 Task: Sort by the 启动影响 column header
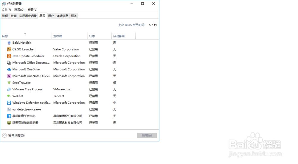tap(123, 36)
